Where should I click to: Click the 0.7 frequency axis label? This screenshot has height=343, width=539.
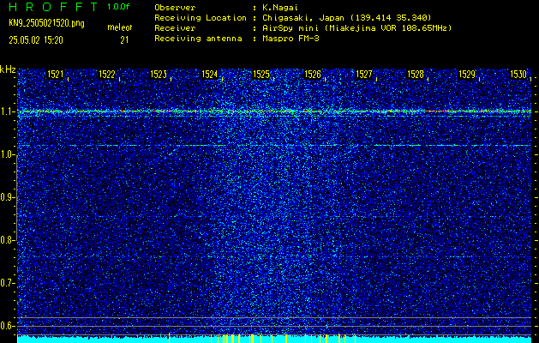pos(7,283)
